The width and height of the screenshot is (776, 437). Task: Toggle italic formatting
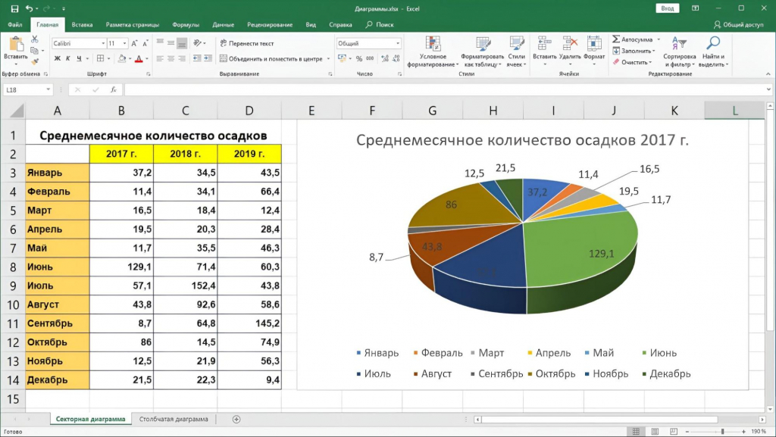[x=69, y=58]
